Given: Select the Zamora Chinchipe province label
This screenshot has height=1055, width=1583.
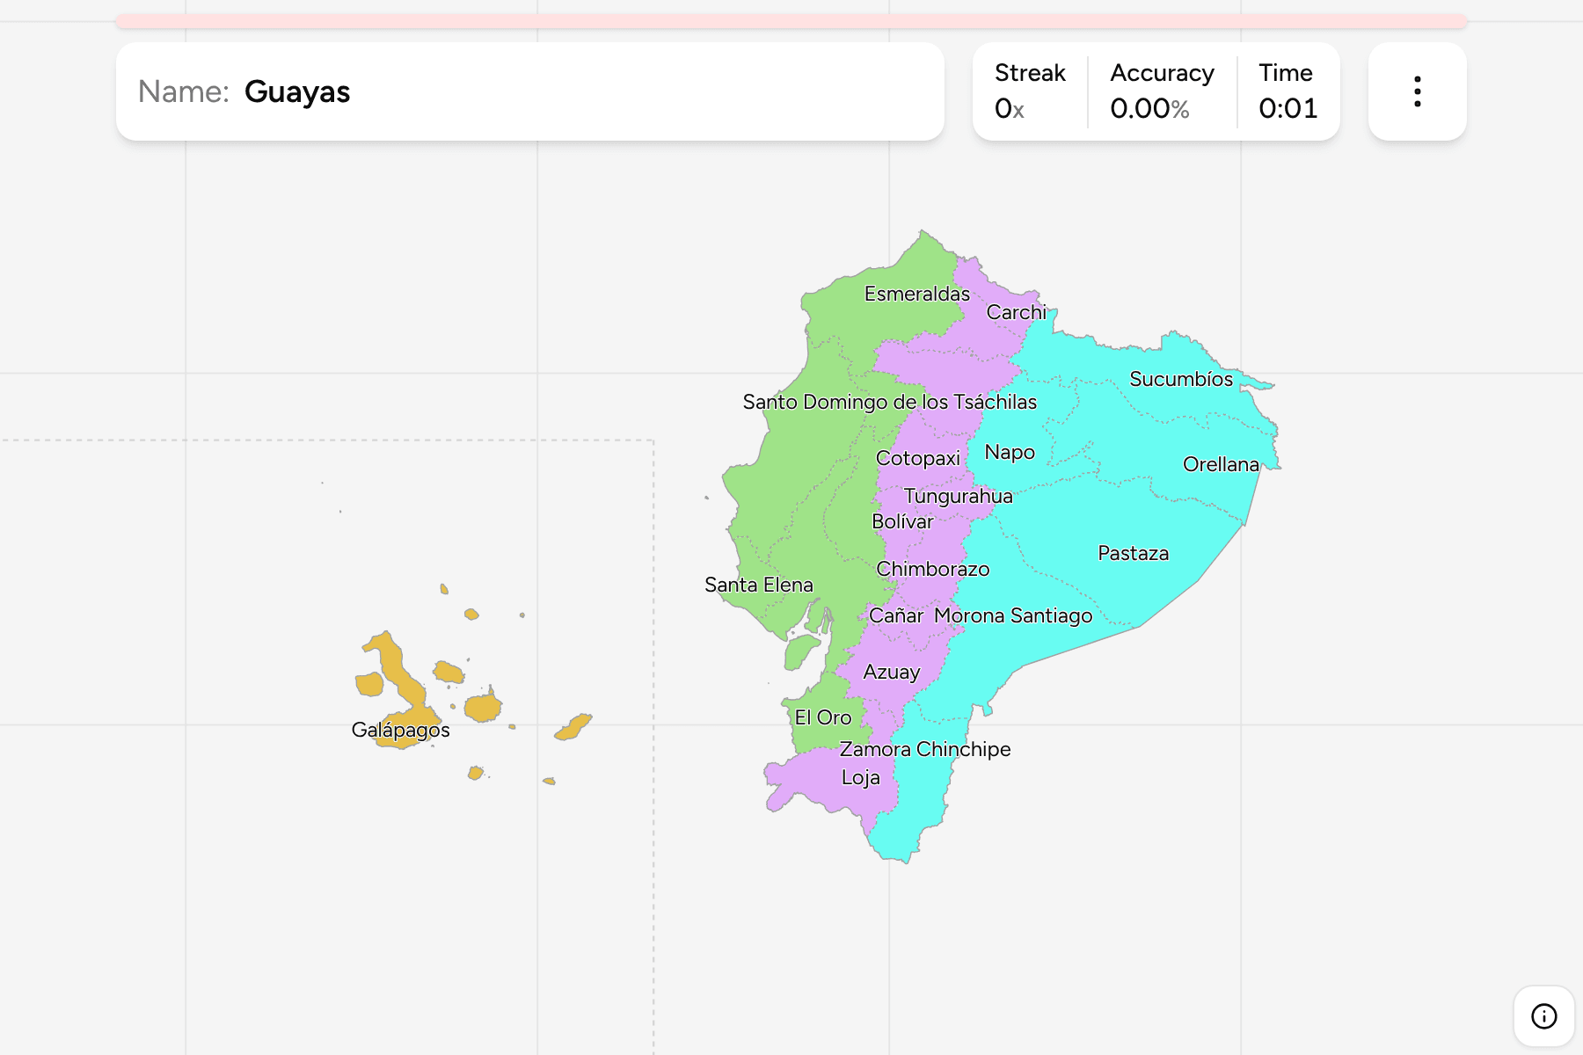Looking at the screenshot, I should pyautogui.click(x=925, y=749).
